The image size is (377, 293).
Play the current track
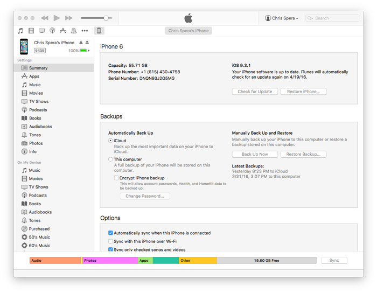tap(57, 18)
